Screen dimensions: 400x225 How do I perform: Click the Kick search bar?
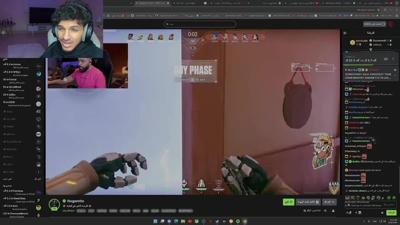(200, 24)
